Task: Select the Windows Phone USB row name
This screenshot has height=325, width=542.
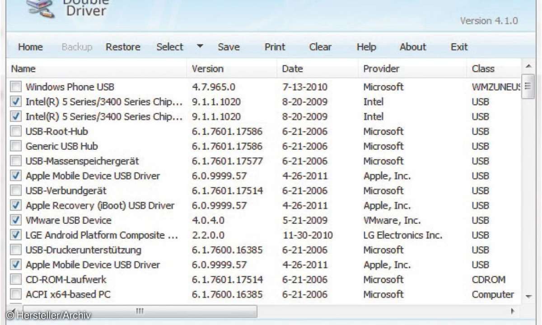Action: pyautogui.click(x=70, y=87)
